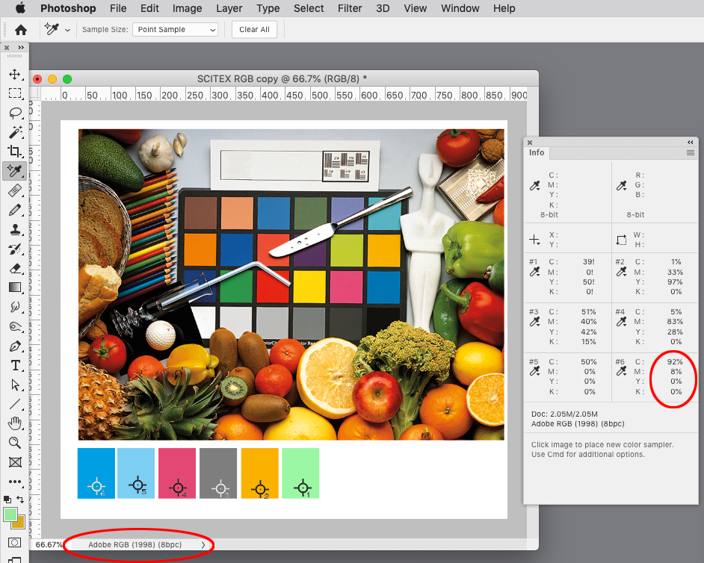
Task: Click color sampler #6 on blue patch
Action: tap(96, 486)
